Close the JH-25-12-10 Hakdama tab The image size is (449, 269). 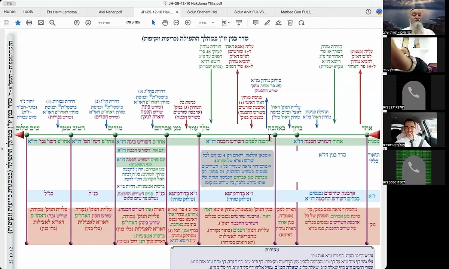(178, 12)
